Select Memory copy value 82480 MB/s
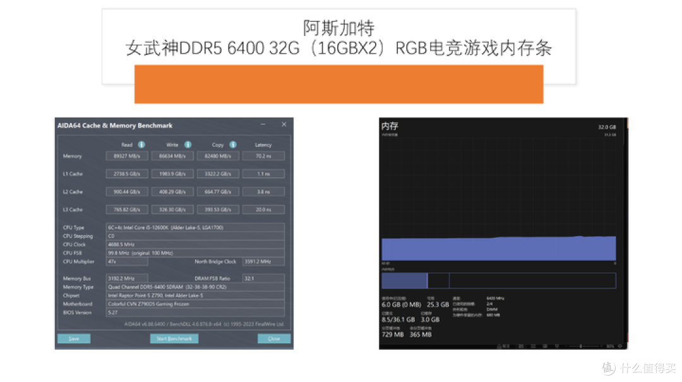This screenshot has width=682, height=382. click(218, 156)
